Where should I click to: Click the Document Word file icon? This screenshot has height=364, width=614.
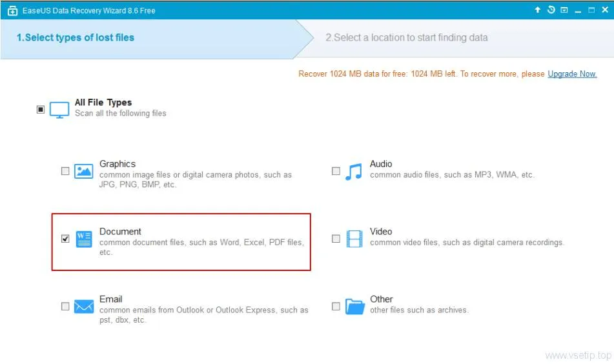click(84, 239)
